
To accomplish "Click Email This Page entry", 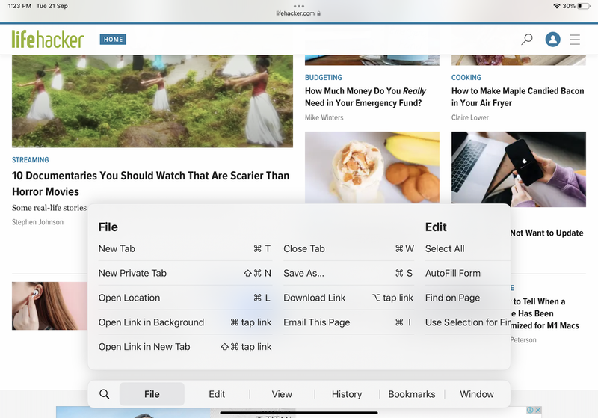I will (316, 322).
